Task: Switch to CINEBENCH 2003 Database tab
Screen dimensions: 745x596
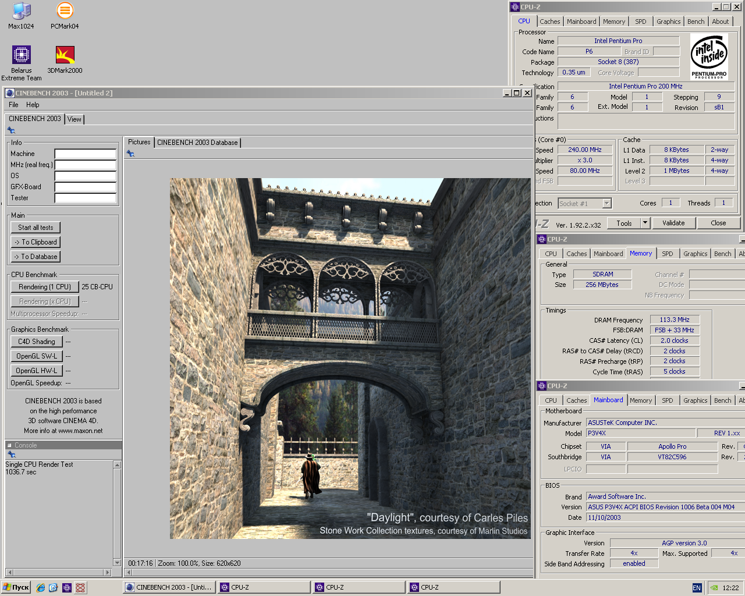Action: [197, 143]
